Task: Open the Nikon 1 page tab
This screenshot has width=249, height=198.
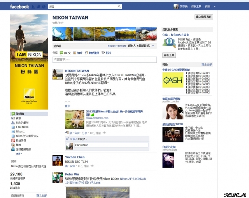Action: (20, 131)
